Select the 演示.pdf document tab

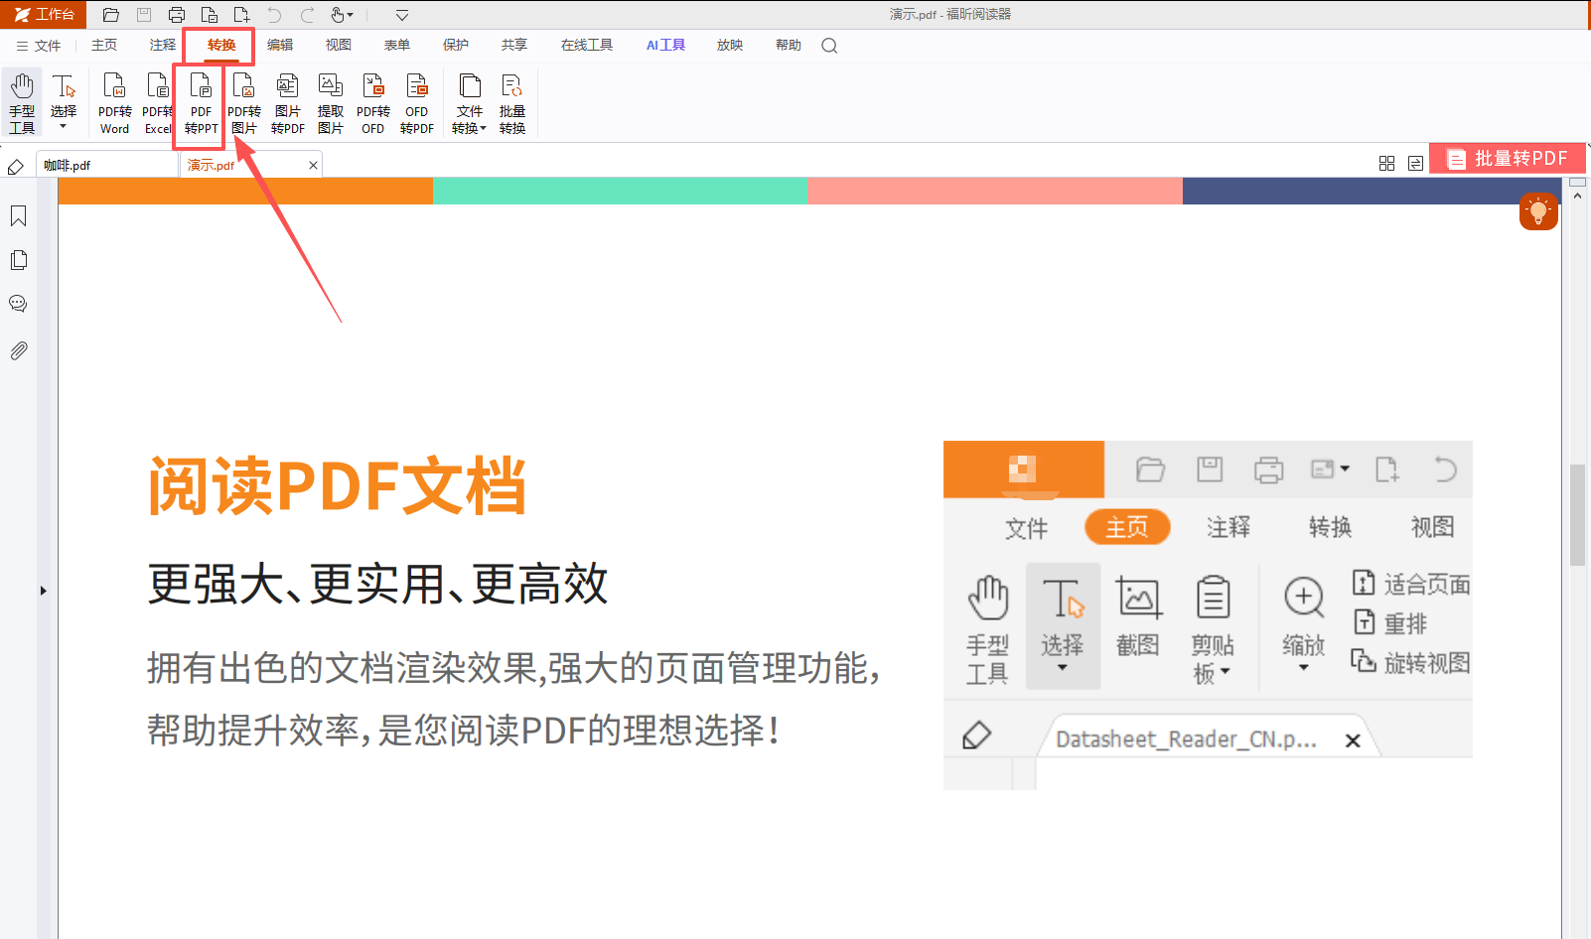pyautogui.click(x=250, y=165)
